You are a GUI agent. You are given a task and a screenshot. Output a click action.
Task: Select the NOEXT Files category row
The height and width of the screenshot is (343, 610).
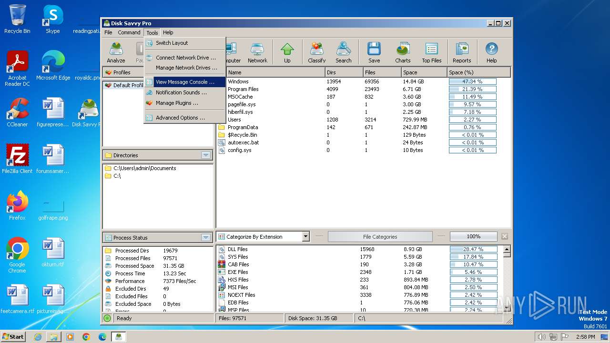[x=360, y=295]
